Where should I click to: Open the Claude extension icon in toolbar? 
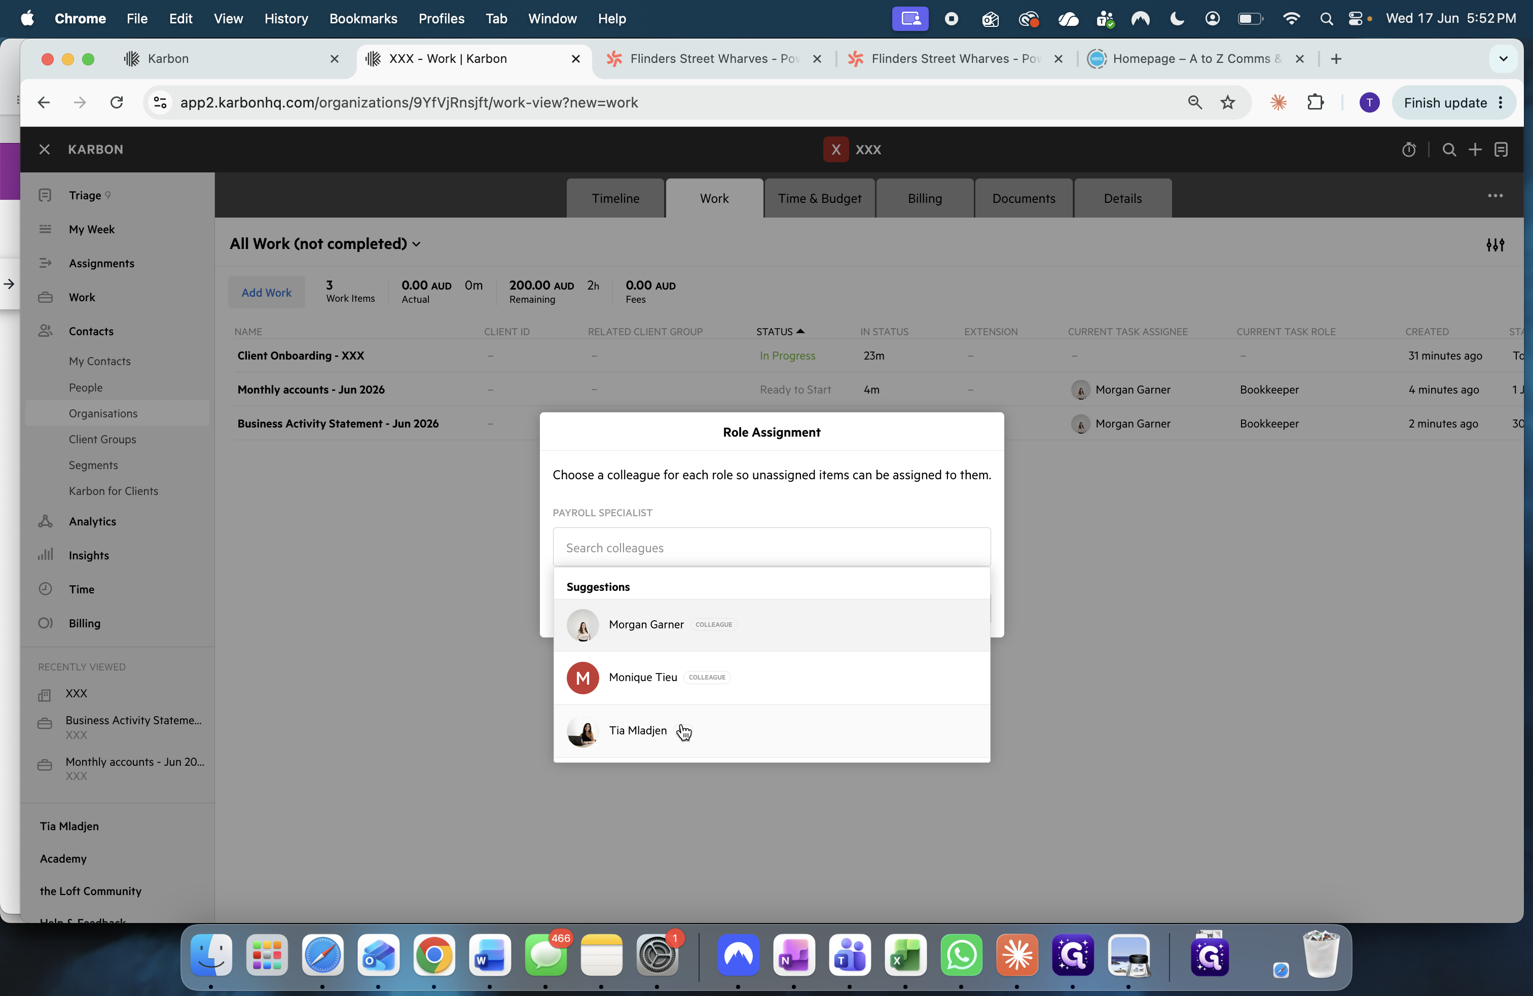(1278, 102)
